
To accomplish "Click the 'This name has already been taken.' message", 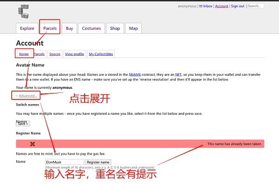I will click(234, 144).
